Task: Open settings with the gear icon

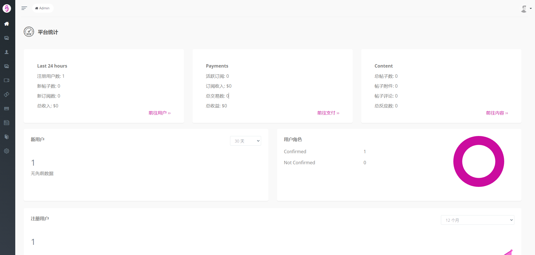Action: click(x=7, y=151)
